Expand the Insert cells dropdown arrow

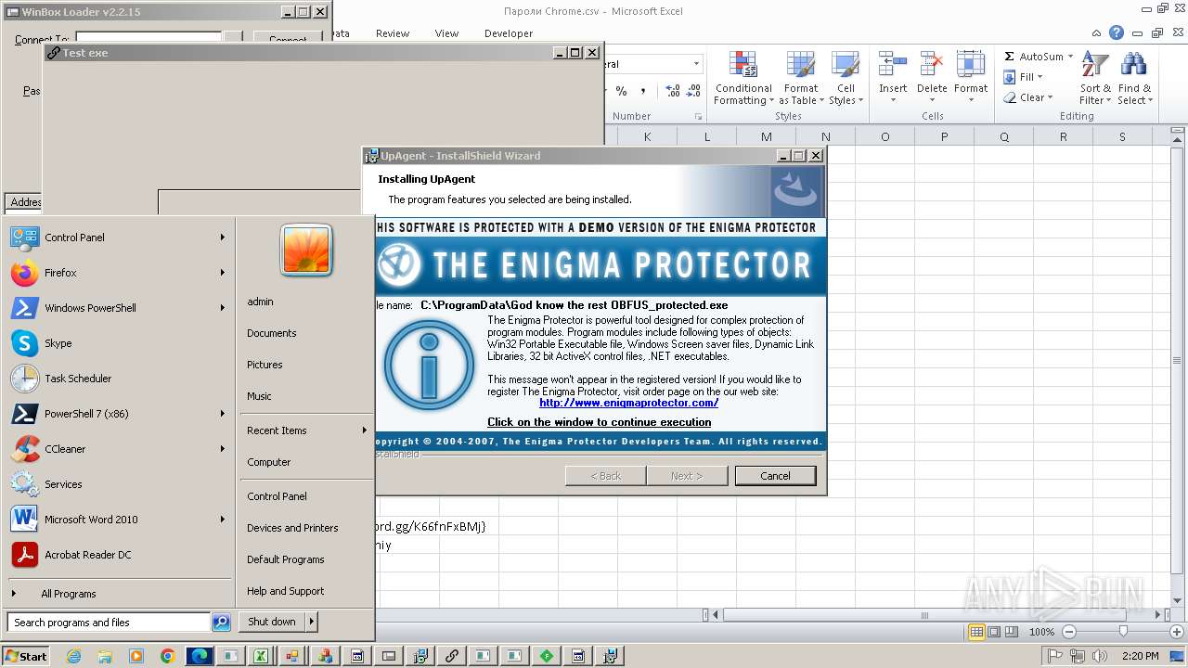(x=893, y=100)
